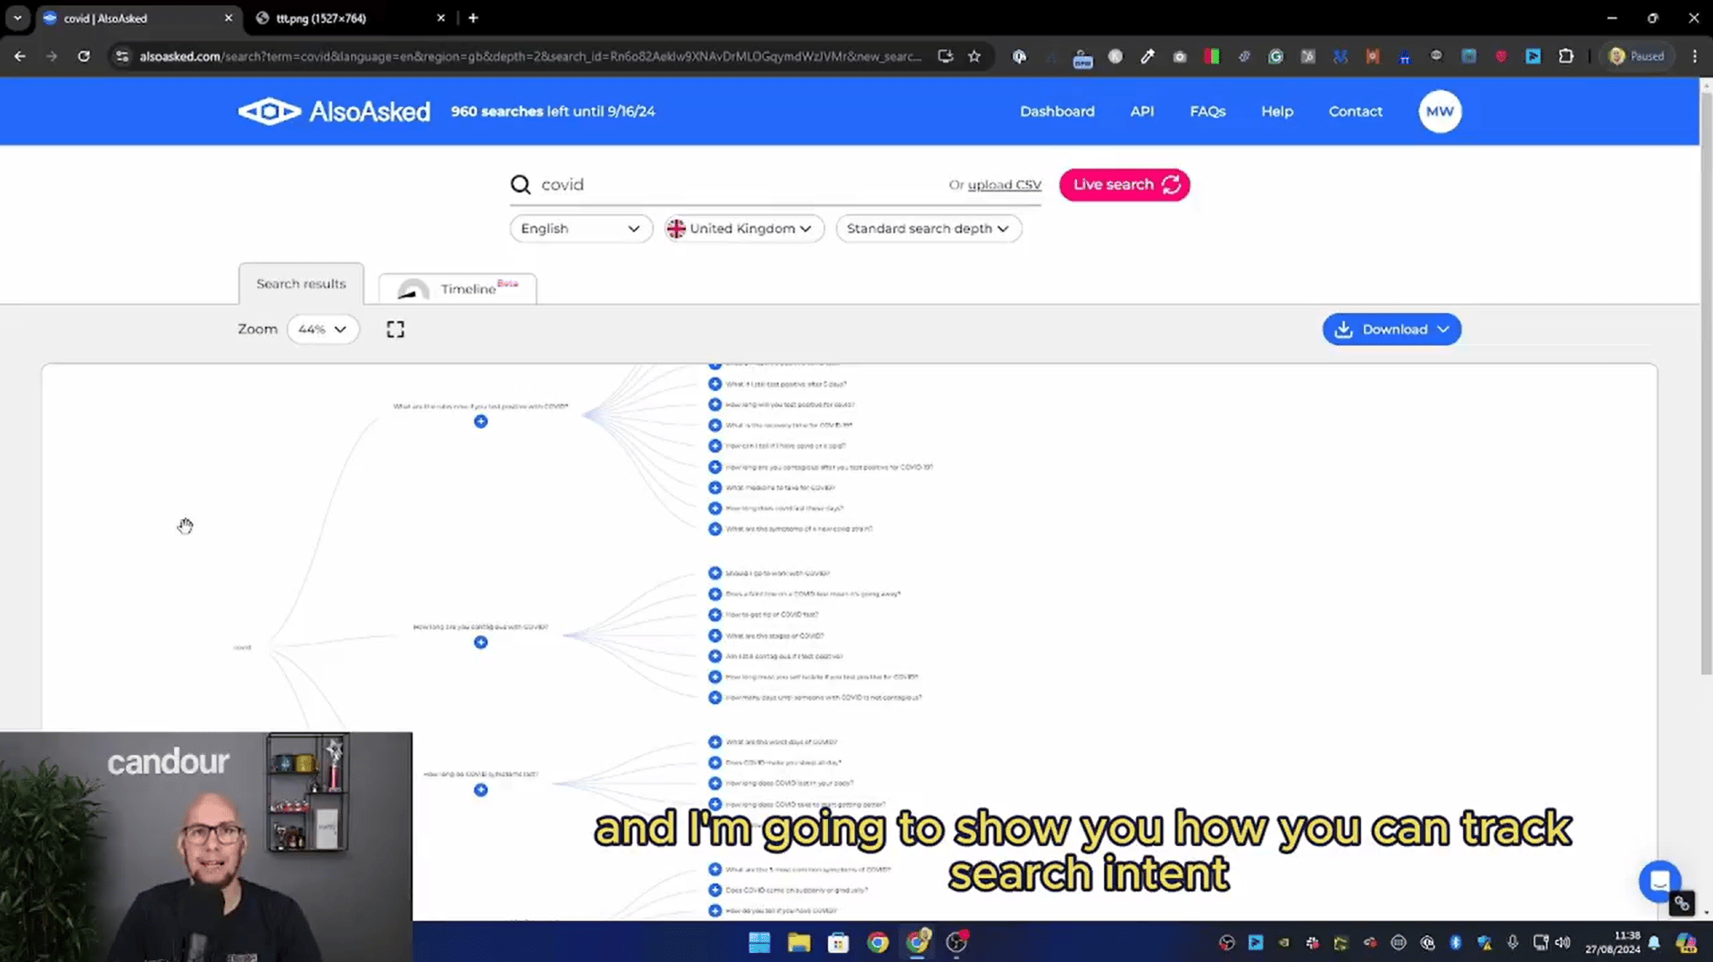The height and width of the screenshot is (962, 1713).
Task: Open the English language dropdown
Action: [x=581, y=228]
